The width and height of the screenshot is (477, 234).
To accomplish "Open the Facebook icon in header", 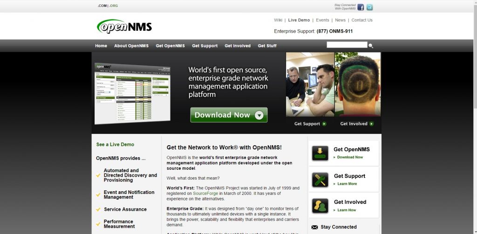I will (361, 7).
